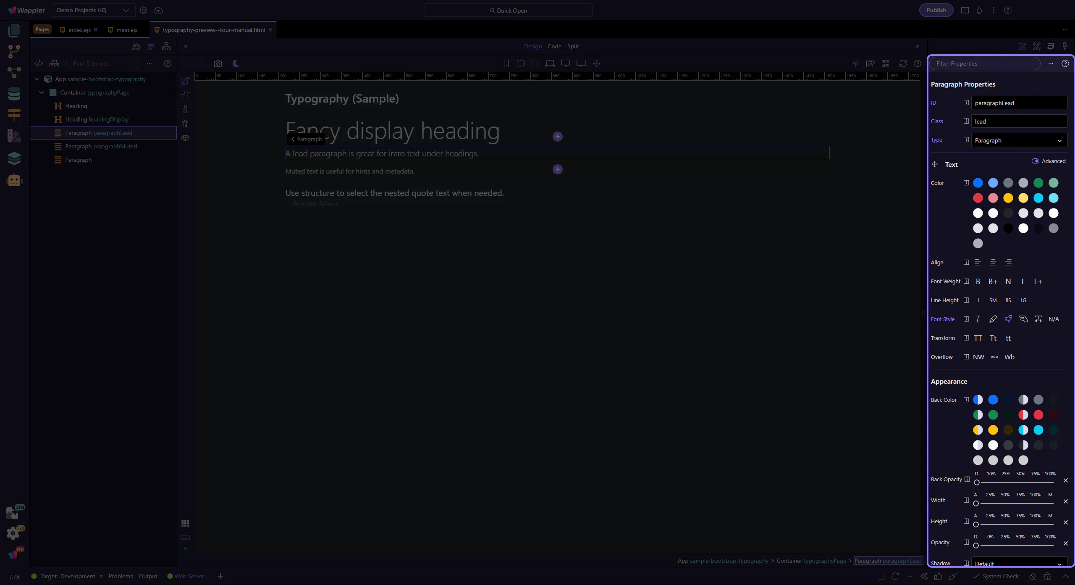Toggle the ID property binding checkbox
This screenshot has height=585, width=1075.
pos(966,103)
